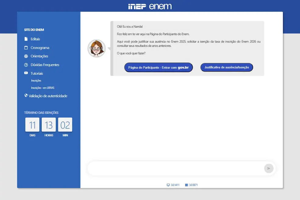Click the HORAS label under countdown
The width and height of the screenshot is (300, 200).
click(x=49, y=135)
